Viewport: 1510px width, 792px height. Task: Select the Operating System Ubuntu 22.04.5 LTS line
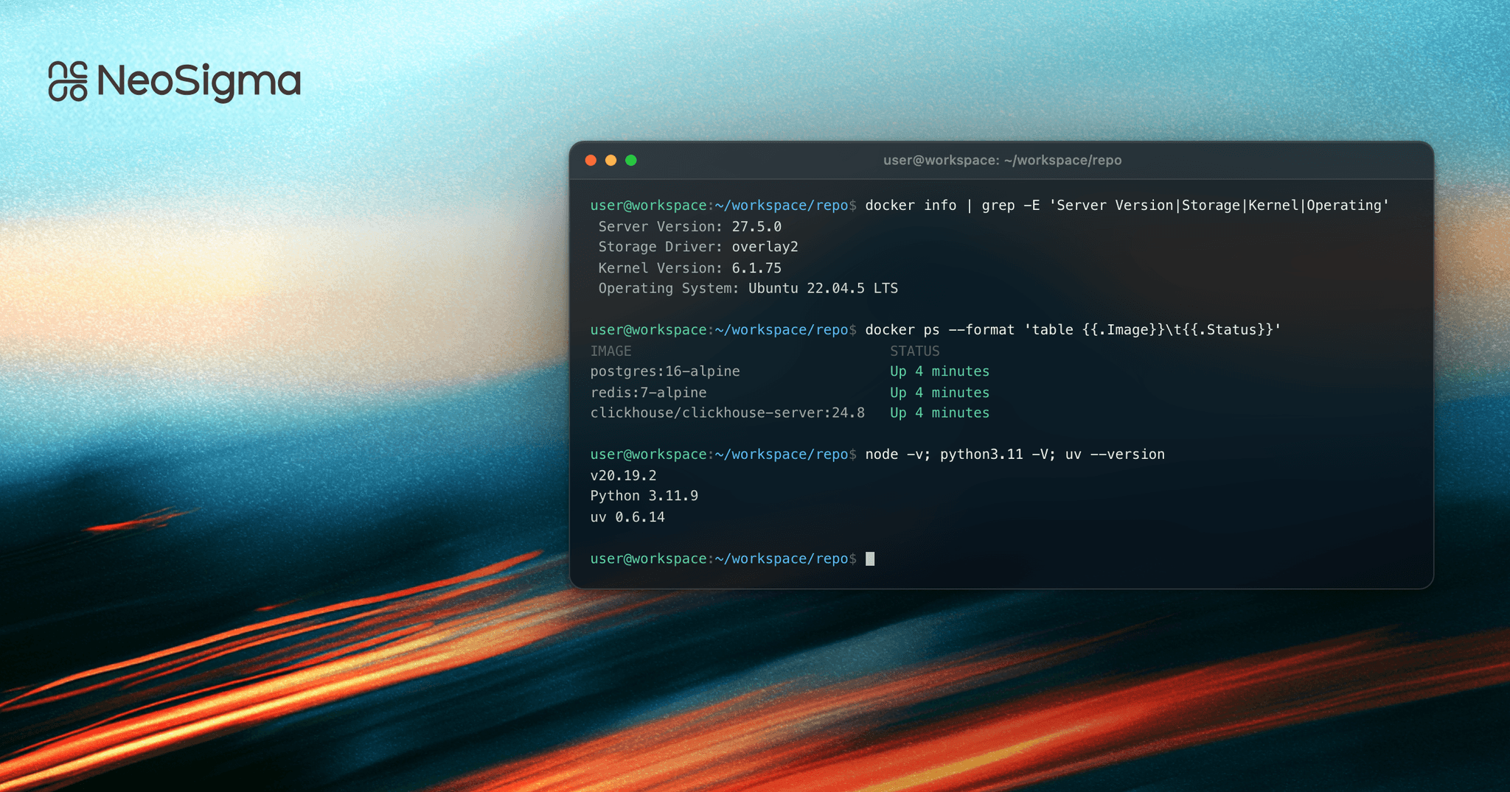(748, 289)
